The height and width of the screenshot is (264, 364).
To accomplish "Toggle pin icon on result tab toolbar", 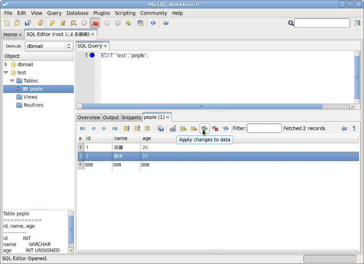I will click(344, 128).
